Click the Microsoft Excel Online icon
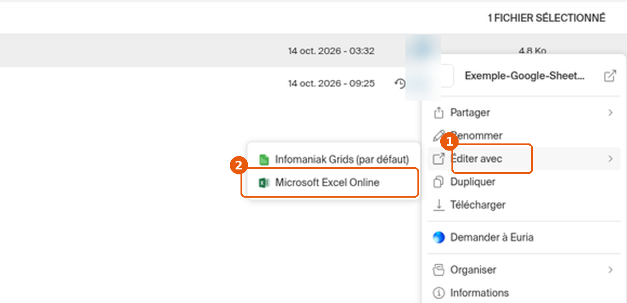This screenshot has height=303, width=627. pyautogui.click(x=264, y=182)
